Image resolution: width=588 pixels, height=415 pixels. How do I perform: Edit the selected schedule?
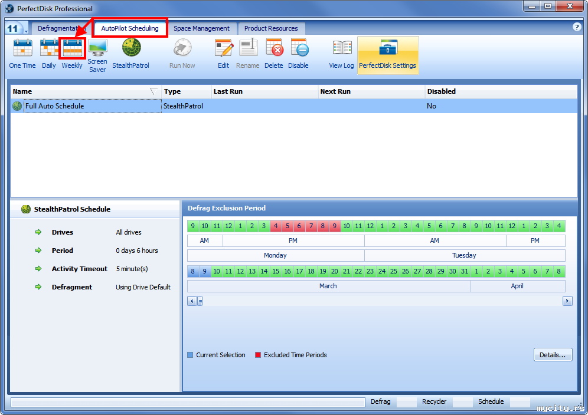coord(224,54)
